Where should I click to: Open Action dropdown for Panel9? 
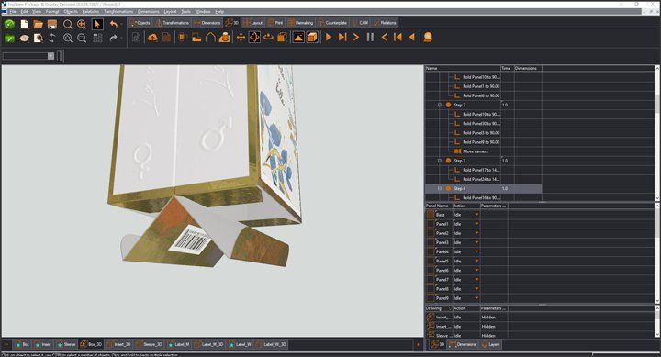click(476, 298)
